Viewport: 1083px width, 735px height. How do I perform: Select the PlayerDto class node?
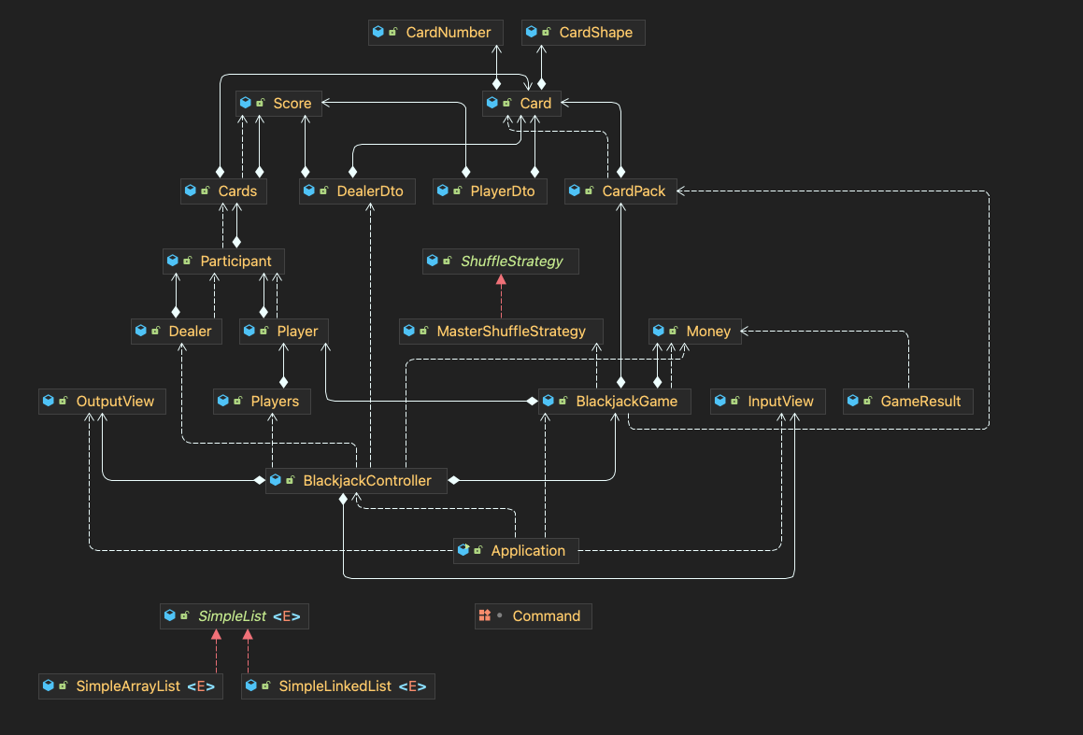pos(490,191)
